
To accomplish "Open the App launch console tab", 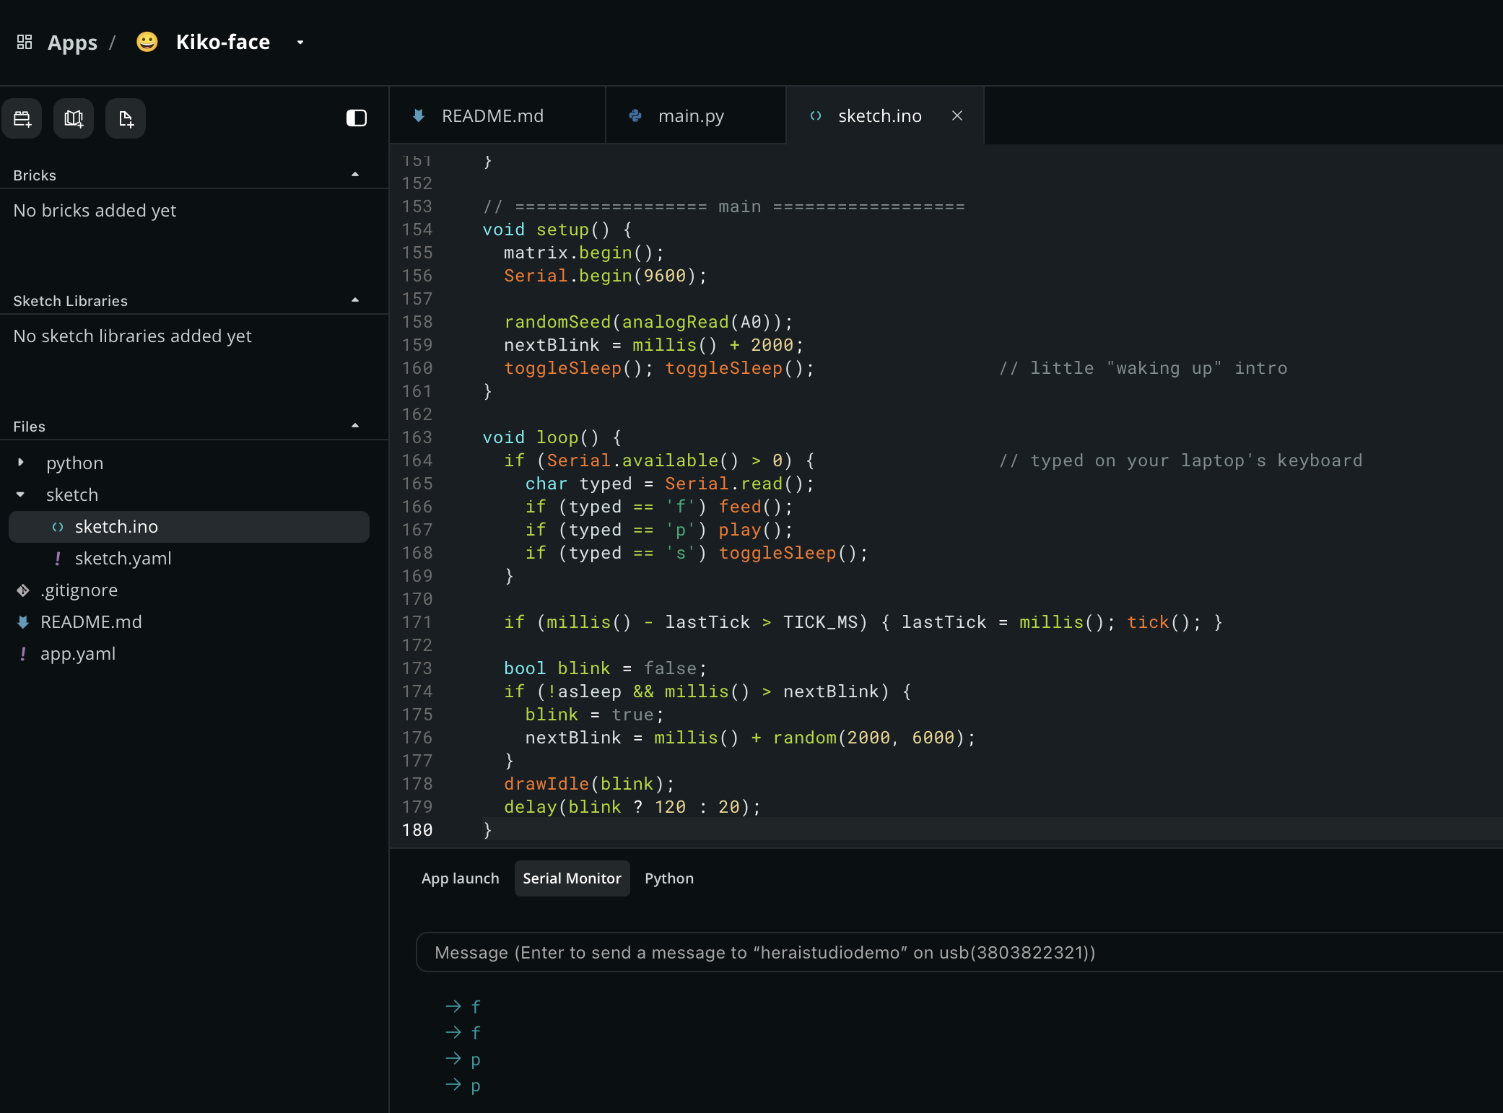I will click(x=461, y=878).
